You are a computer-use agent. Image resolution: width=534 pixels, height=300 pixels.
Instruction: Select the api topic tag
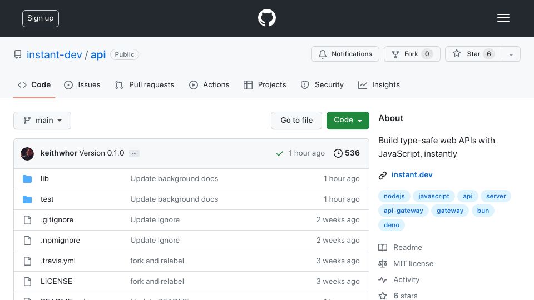(x=468, y=196)
